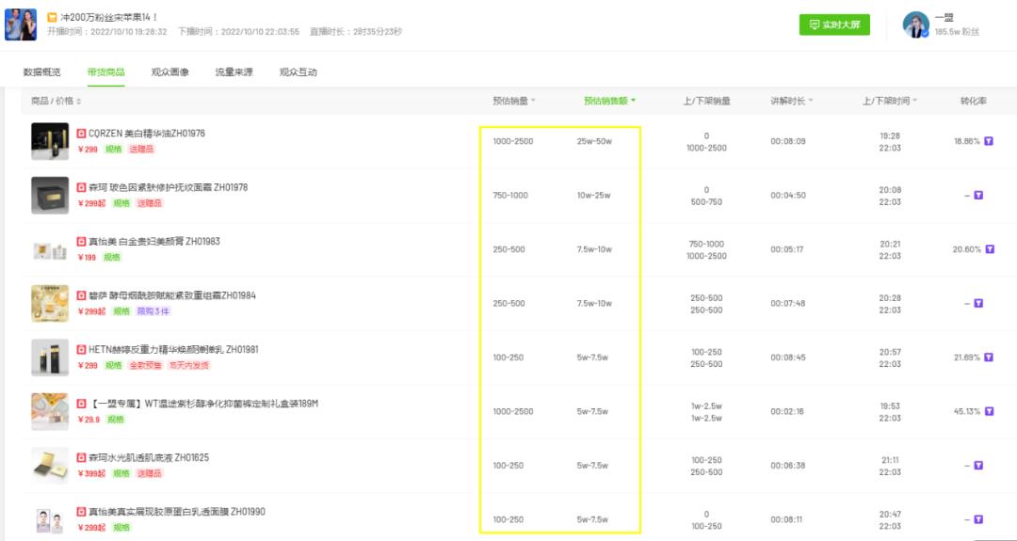Click red platform icon before CQRZEN 美白精华油
Screen dimensions: 1017x541
tap(81, 134)
